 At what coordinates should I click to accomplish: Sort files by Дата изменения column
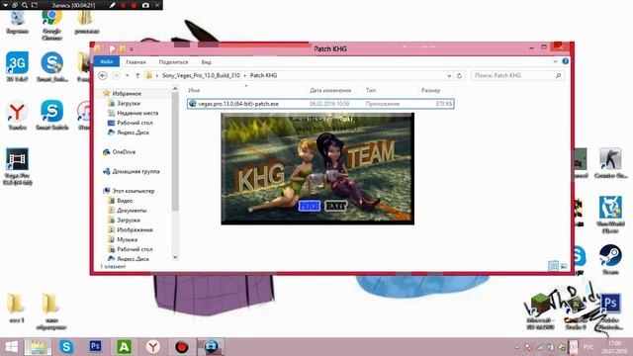tap(330, 90)
